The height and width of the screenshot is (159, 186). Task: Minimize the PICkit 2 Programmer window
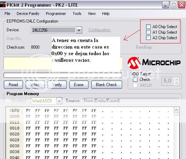tap(166, 5)
